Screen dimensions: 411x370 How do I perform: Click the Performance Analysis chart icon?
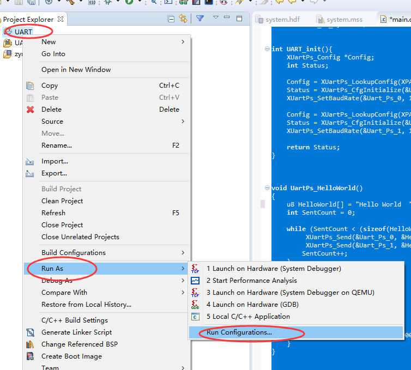195,281
